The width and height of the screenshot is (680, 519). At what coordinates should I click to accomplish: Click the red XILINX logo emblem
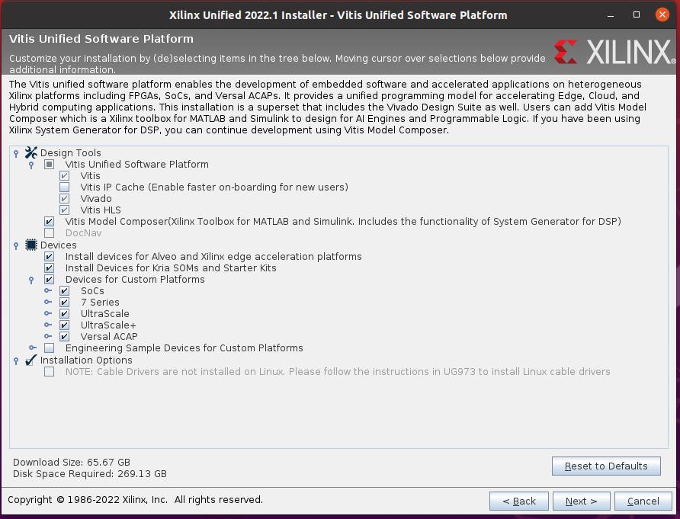(x=566, y=52)
